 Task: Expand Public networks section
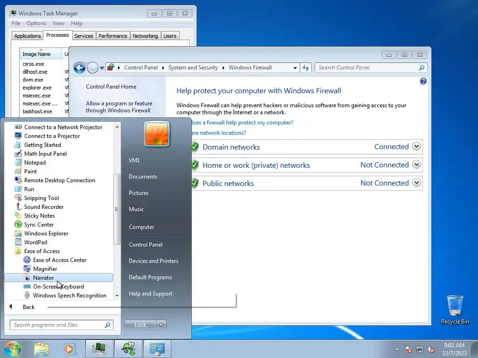[416, 183]
